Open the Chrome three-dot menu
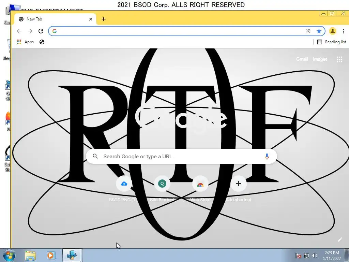The height and width of the screenshot is (262, 349). coord(344,31)
